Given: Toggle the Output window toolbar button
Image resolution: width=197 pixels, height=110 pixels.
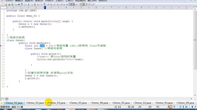Looking at the screenshot, I should coord(86,4).
